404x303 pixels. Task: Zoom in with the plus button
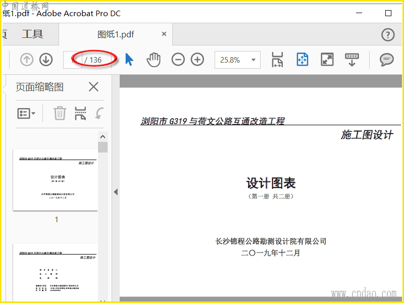197,60
